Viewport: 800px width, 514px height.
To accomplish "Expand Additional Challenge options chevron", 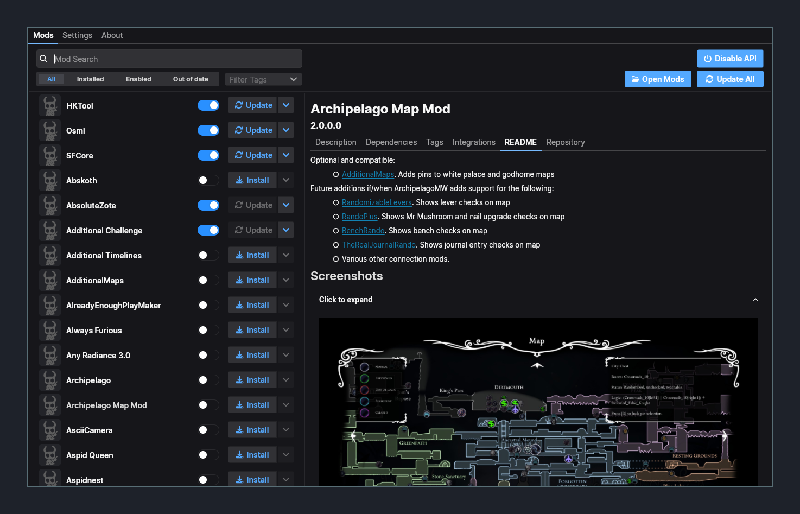I will (x=286, y=230).
